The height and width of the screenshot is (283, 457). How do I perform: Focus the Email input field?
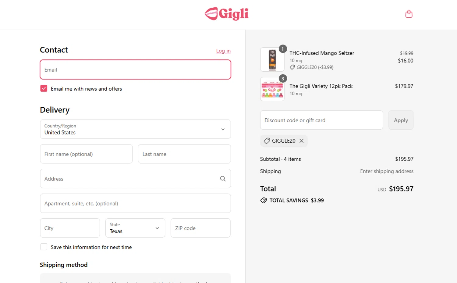pyautogui.click(x=135, y=70)
